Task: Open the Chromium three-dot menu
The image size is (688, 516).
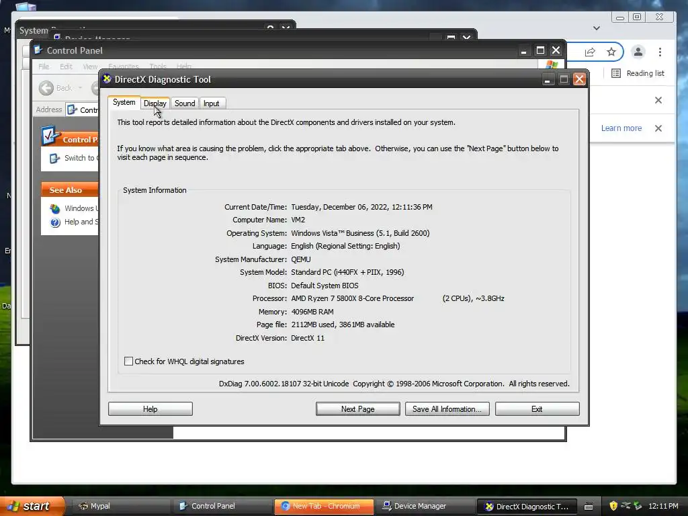Action: point(660,52)
